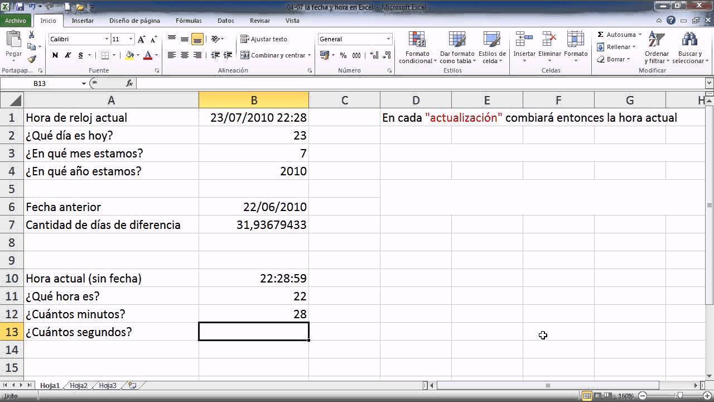This screenshot has width=714, height=402.
Task: Open Formato condicional options
Action: coord(417,48)
